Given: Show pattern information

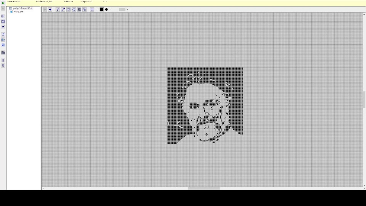Looking at the screenshot, I should [3, 60].
